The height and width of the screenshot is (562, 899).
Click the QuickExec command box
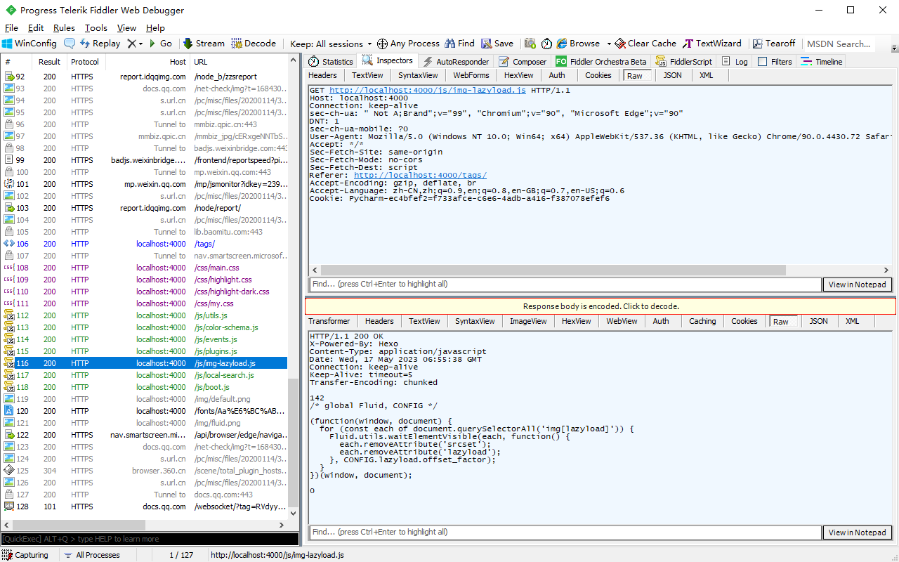tap(150, 539)
